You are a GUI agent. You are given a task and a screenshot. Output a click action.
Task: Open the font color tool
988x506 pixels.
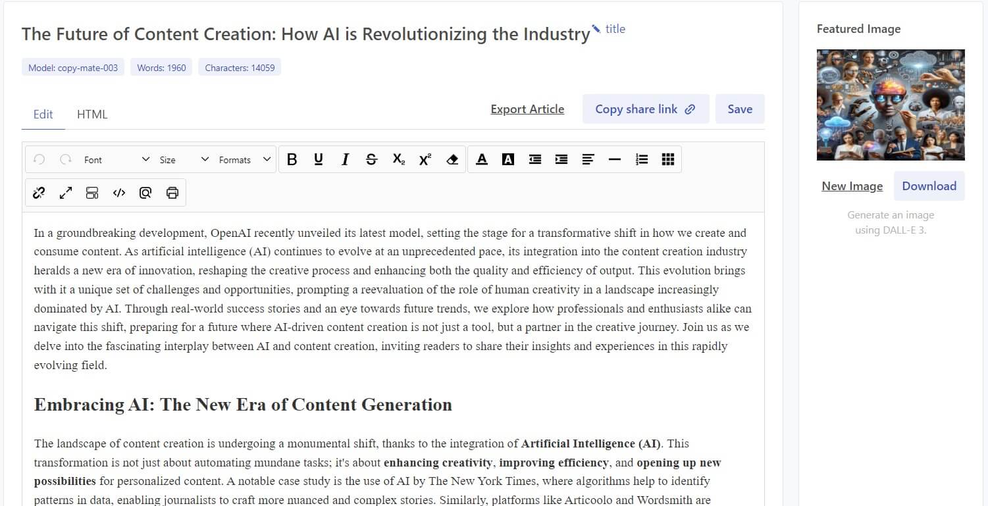[x=482, y=159]
